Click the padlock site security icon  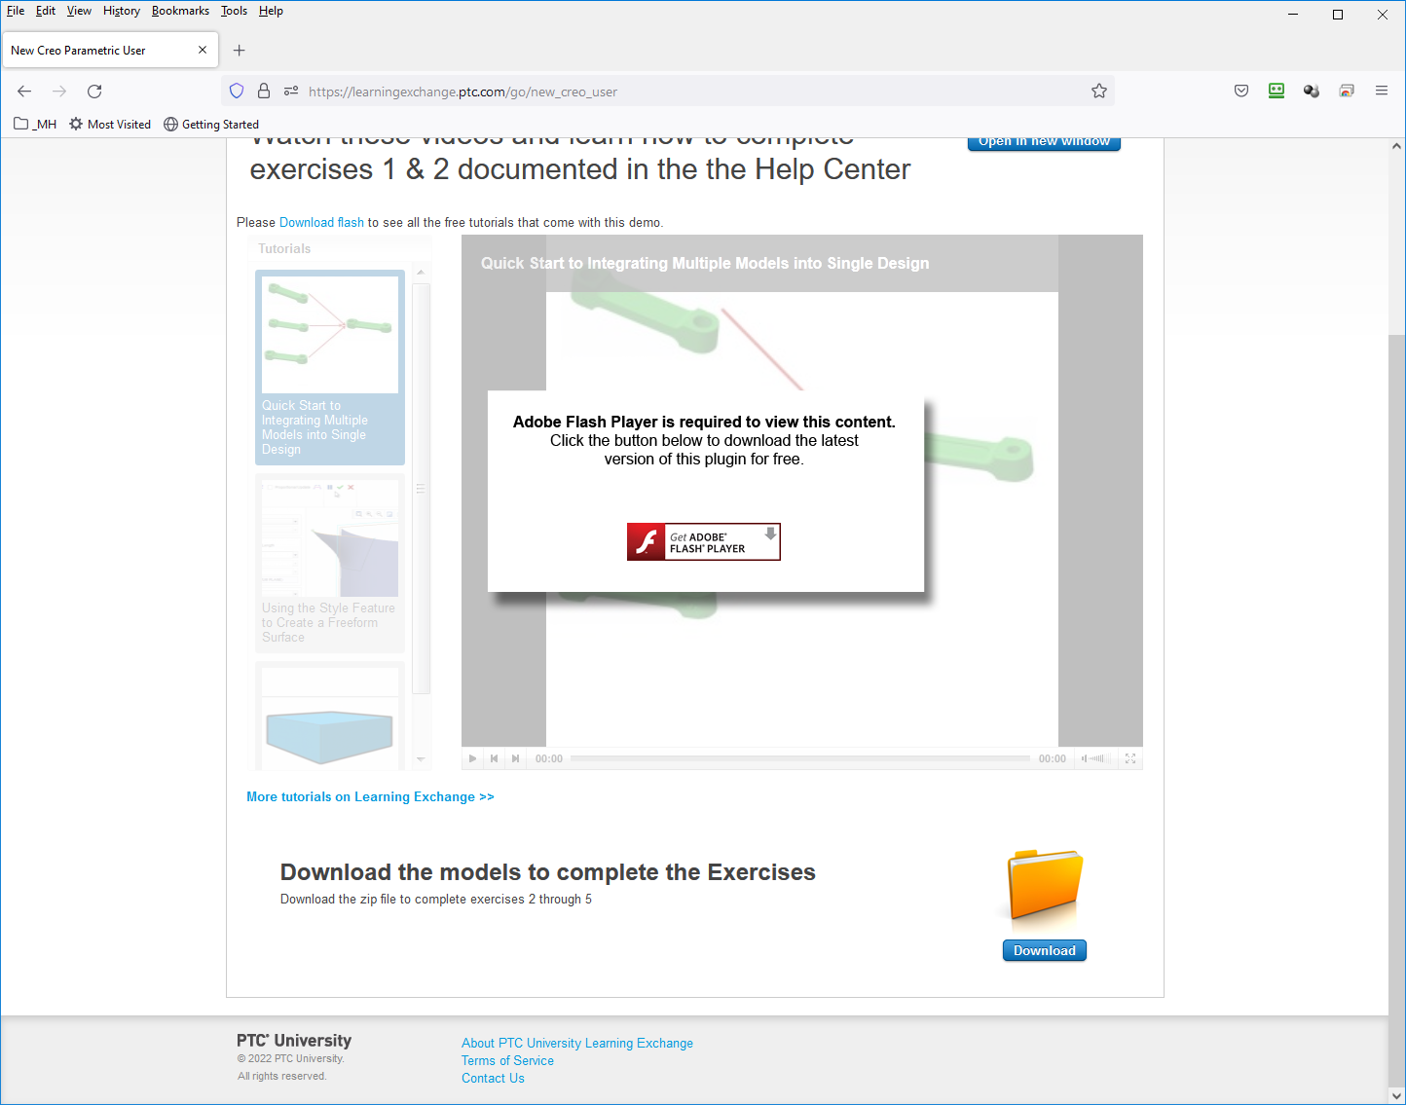click(x=264, y=91)
